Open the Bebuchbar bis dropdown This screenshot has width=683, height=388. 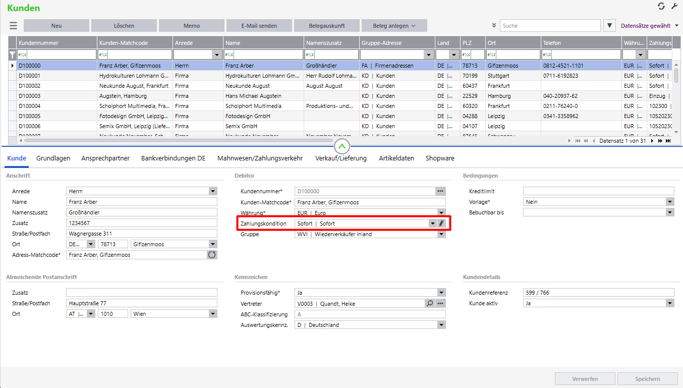[670, 212]
